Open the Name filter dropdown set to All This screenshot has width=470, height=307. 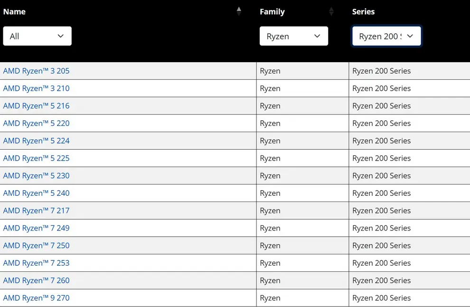[x=37, y=36]
